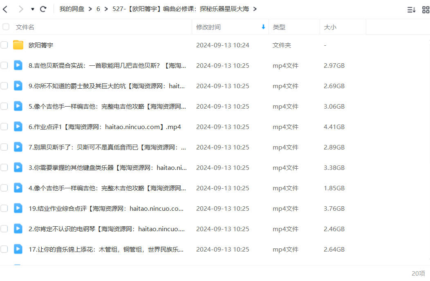Expand chevron at end of breadcrumb path

click(x=255, y=9)
